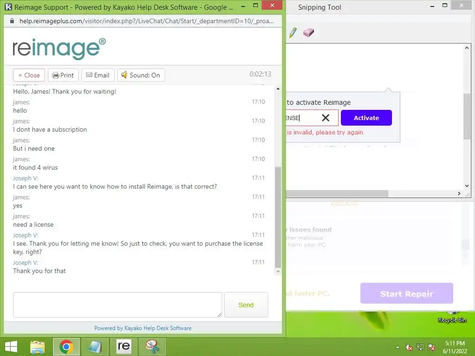
Task: Click Snipping Tool scroll up arrow
Action: (x=467, y=48)
